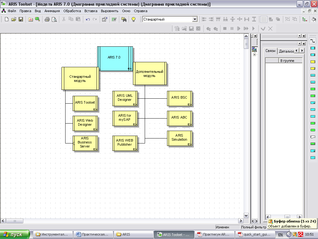Select the ARIS BSC object
Viewport: 318px width, 239px height.
[179, 99]
